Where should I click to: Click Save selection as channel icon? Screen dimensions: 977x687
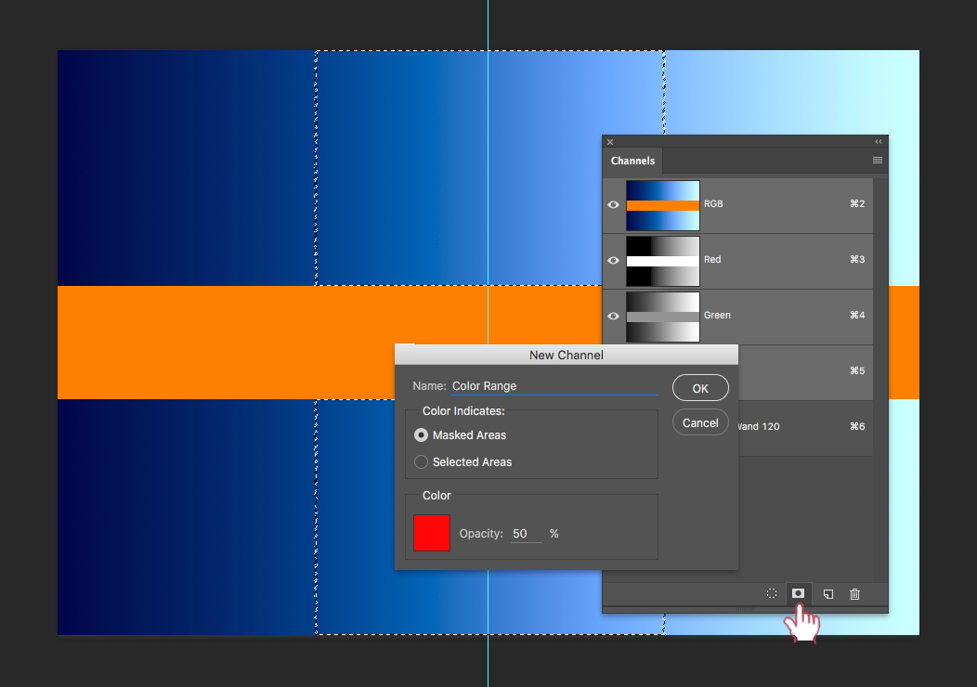coord(798,593)
